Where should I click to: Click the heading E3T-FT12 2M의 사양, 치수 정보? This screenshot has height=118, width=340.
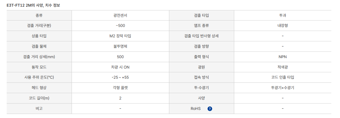pyautogui.click(x=33, y=5)
